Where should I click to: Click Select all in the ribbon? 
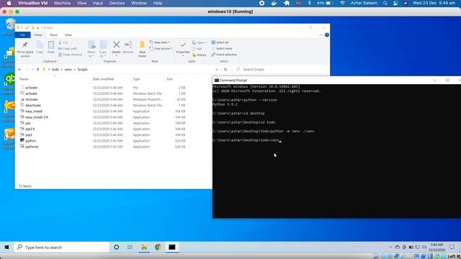coord(220,42)
